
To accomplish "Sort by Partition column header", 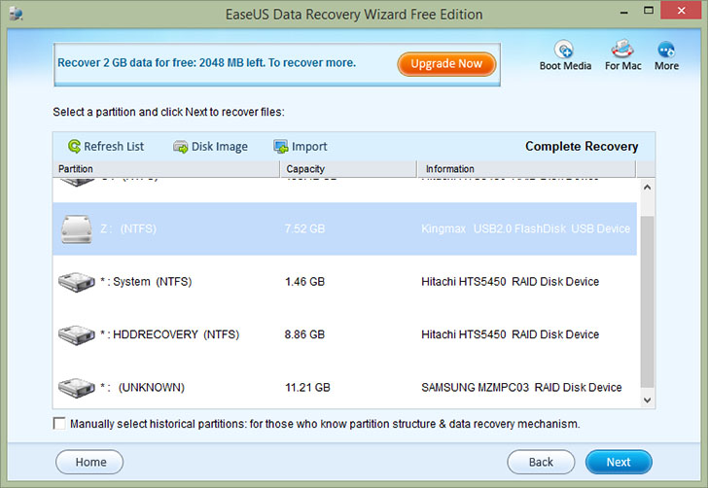I will 166,169.
